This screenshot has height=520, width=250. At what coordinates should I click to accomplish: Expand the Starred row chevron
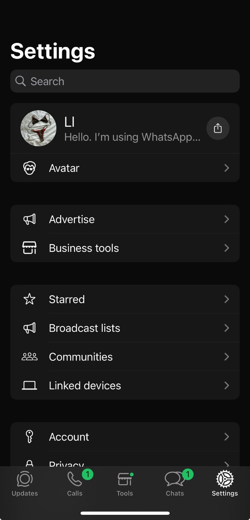coord(227,299)
